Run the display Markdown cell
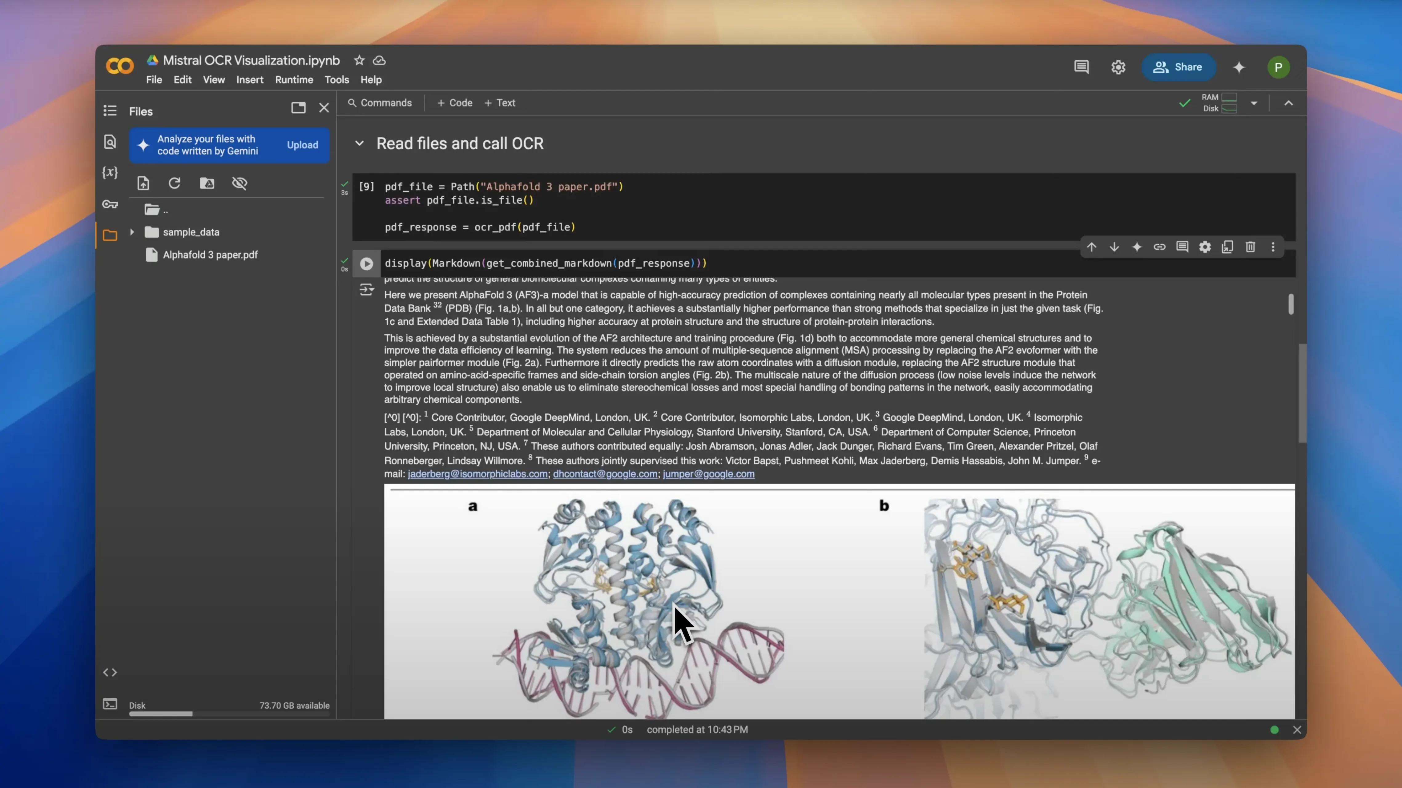Viewport: 1402px width, 788px height. (x=366, y=263)
